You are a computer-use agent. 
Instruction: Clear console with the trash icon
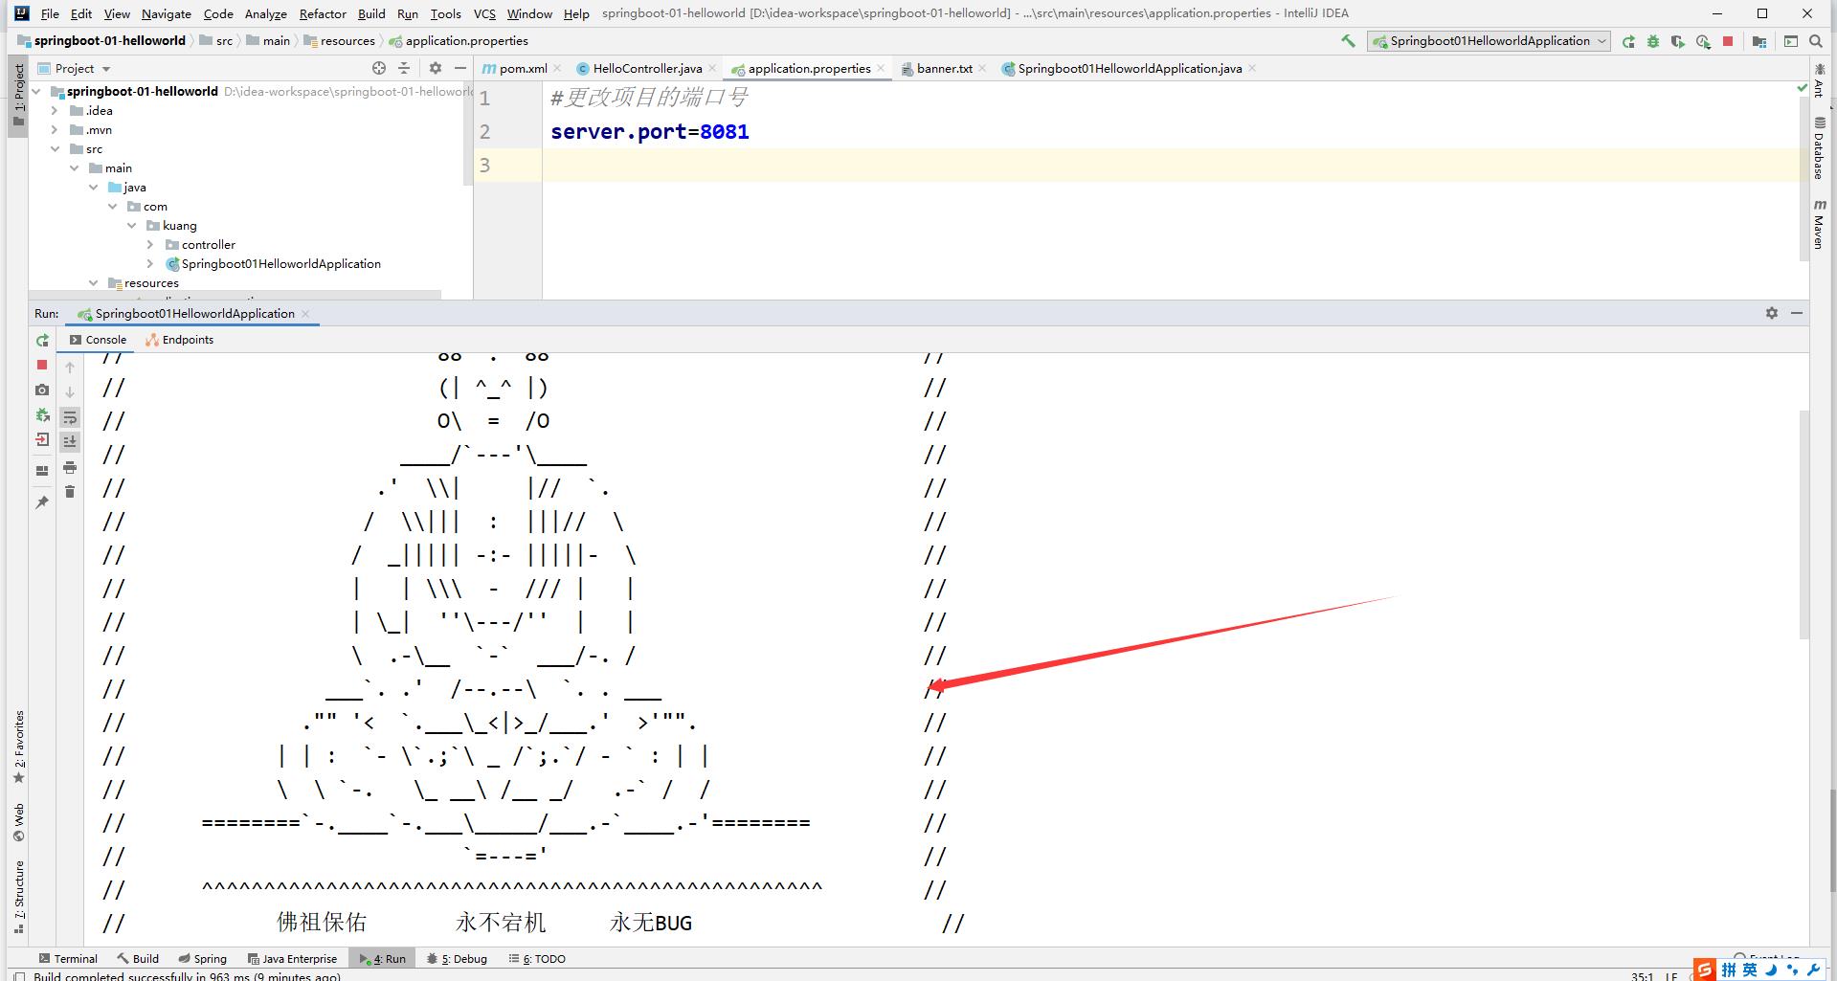click(x=70, y=492)
